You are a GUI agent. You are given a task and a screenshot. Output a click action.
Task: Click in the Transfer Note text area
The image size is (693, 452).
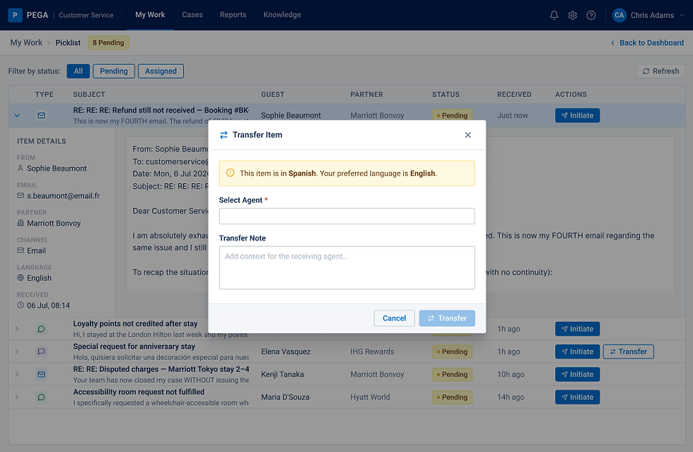point(347,267)
